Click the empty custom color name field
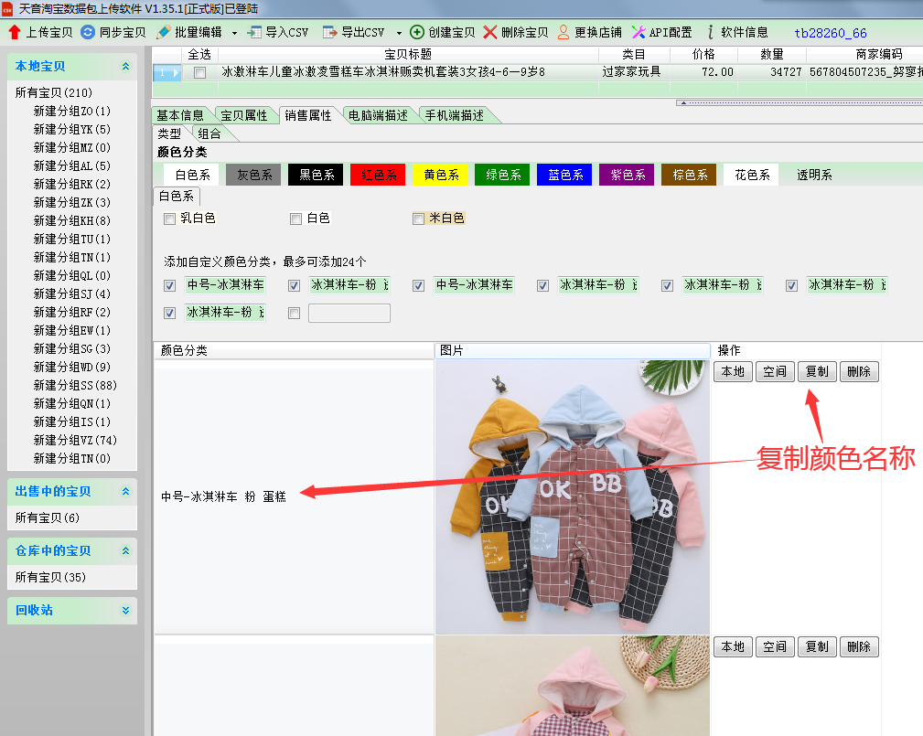This screenshot has width=923, height=736. point(349,314)
